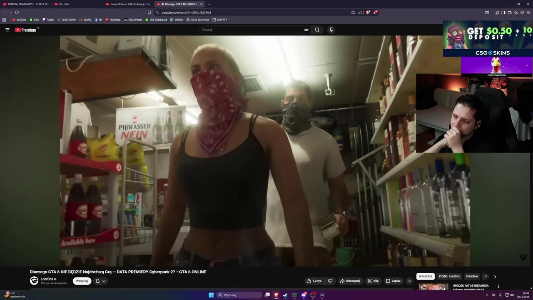The width and height of the screenshot is (533, 300).
Task: Switch to the PHARMACIST - STREET browser tab
Action: pos(26,4)
